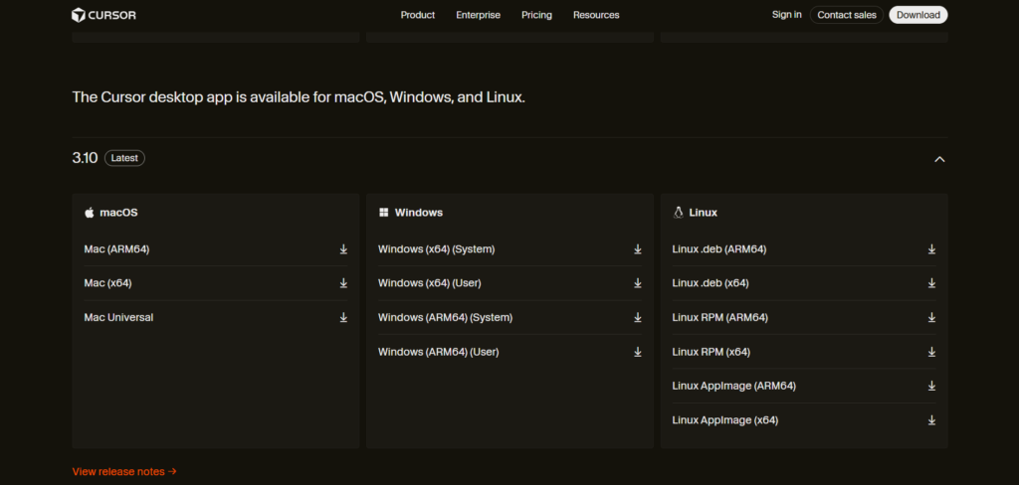Download icon for Linux AppImage (x64)
The image size is (1019, 485).
coord(931,420)
